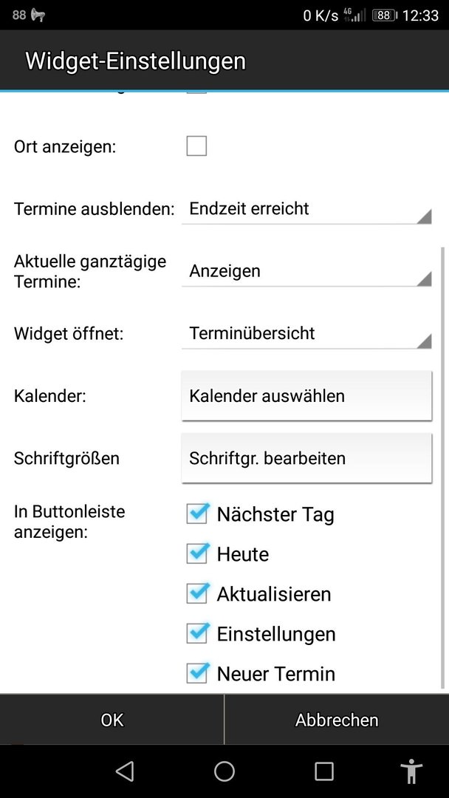Open recent apps square icon
This screenshot has height=798, width=449.
coord(324,771)
